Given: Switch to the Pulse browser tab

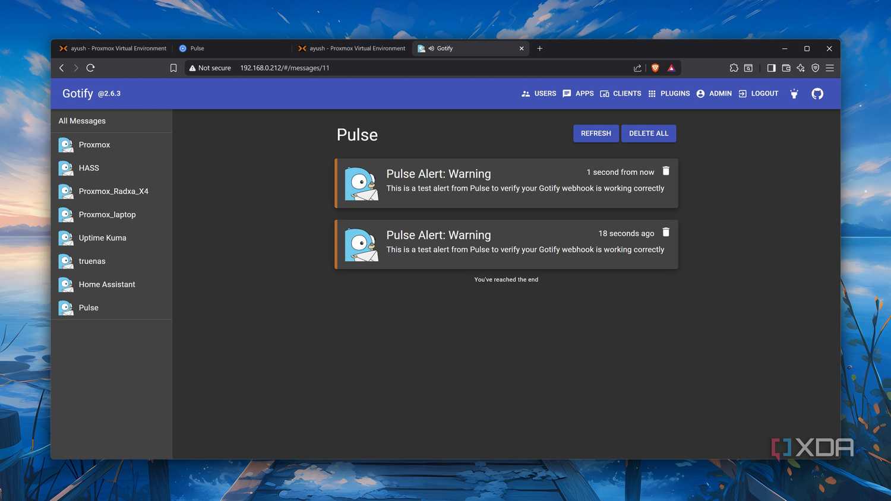Looking at the screenshot, I should (x=232, y=49).
